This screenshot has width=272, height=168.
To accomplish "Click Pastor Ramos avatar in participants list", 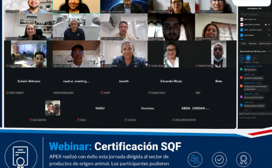I will tap(241, 30).
